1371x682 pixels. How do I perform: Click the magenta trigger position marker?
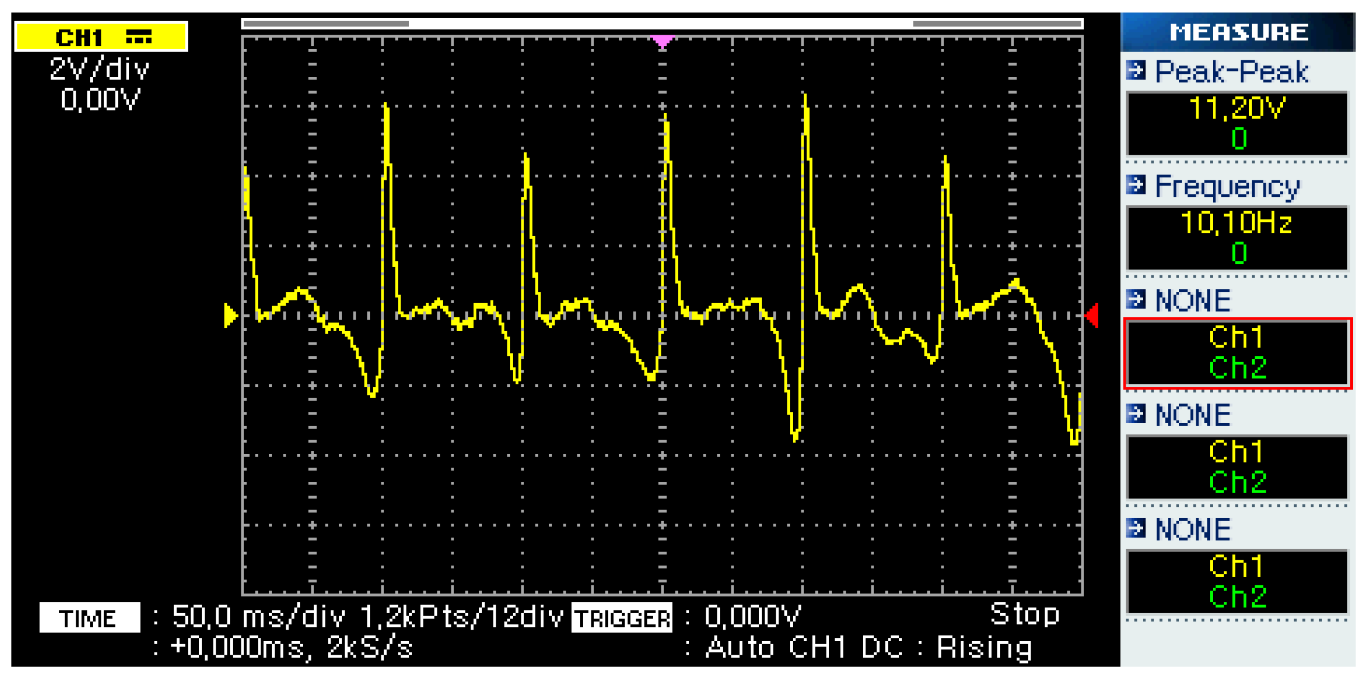click(x=662, y=41)
